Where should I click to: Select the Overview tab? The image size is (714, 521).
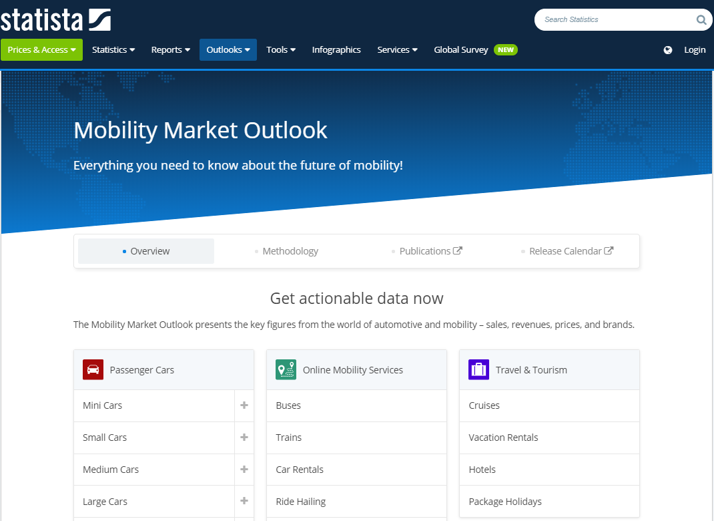(x=146, y=251)
